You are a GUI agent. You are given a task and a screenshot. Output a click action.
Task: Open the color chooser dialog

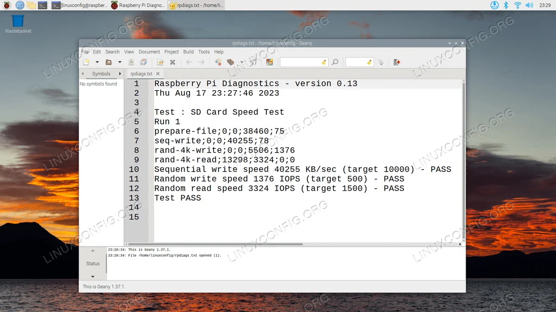click(270, 62)
